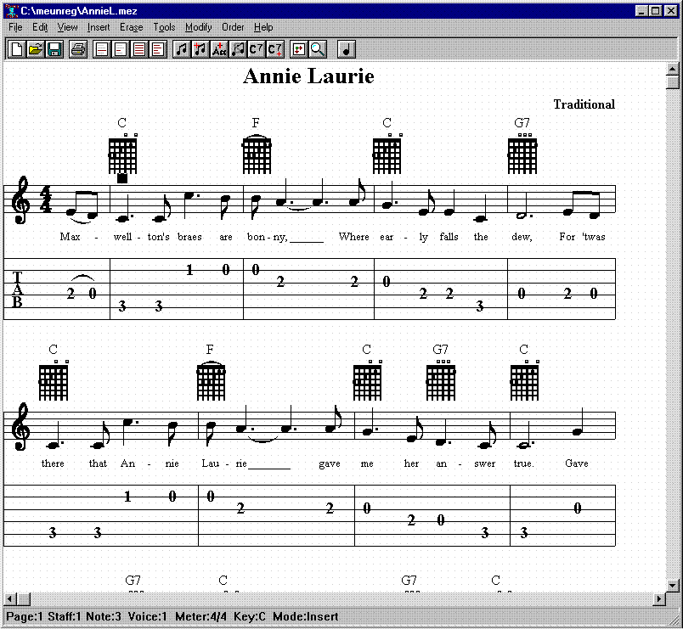
Task: Open the File menu
Action: click(15, 27)
